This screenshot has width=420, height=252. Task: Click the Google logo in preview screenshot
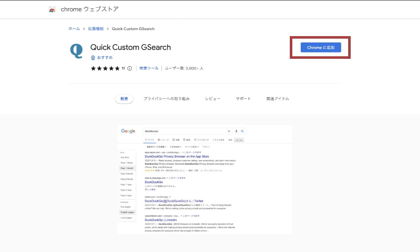128,131
